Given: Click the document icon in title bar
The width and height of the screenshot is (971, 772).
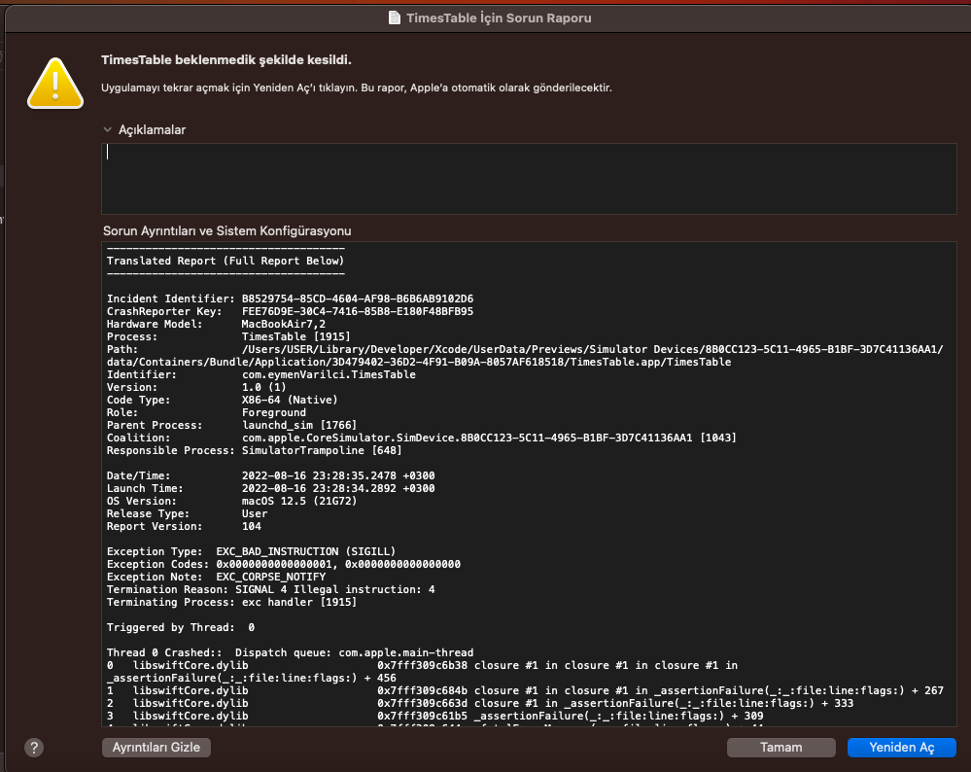Looking at the screenshot, I should click(x=394, y=18).
